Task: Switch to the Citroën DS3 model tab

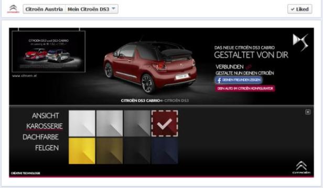Action: 176,101
